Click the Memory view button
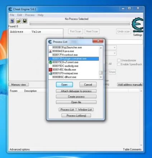Viewport: 152px width, 158px height. point(19,85)
